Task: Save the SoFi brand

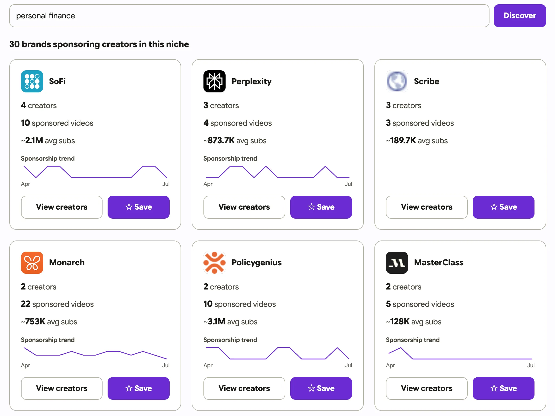Action: [x=138, y=207]
